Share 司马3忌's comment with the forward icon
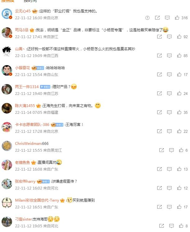Viewport: 190px width, 232px height. [x=159, y=37]
